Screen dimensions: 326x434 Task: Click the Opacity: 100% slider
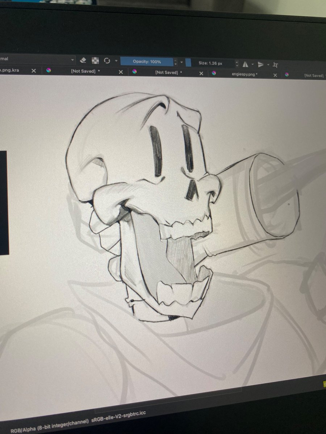[x=147, y=62]
